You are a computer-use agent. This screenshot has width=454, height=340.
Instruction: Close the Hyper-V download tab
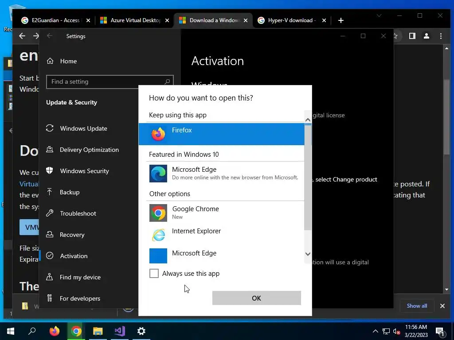[x=324, y=20]
